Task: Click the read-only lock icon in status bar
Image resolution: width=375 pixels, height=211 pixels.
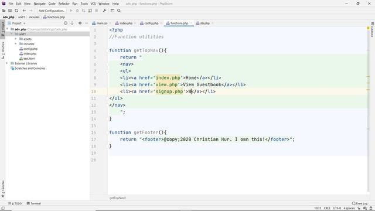Action: coord(359,208)
